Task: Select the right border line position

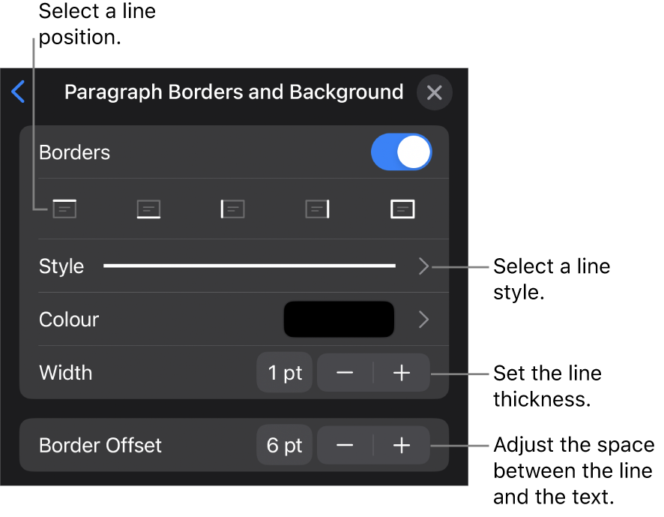Action: tap(317, 209)
